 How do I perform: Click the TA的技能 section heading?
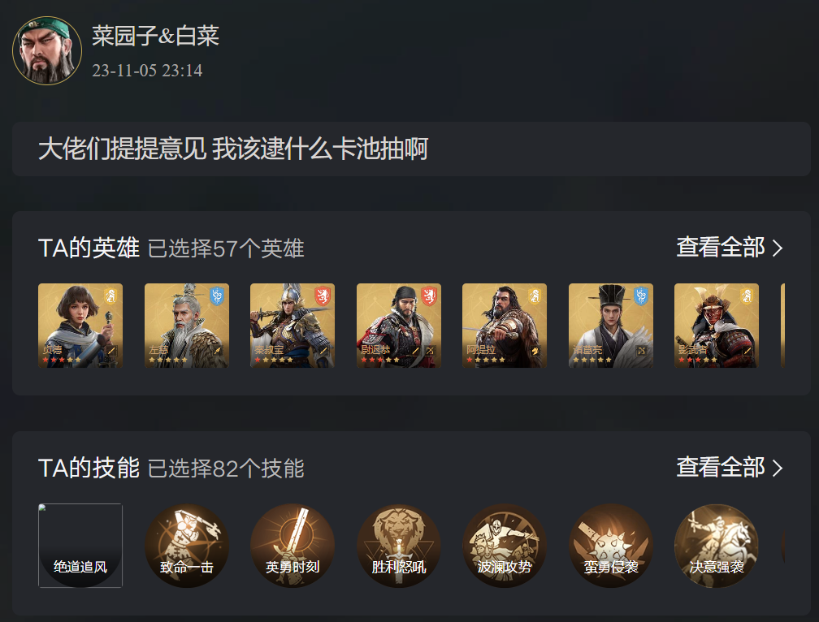pyautogui.click(x=89, y=468)
